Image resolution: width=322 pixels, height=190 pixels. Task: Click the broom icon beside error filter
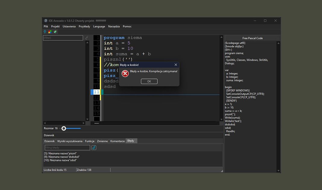(94, 147)
